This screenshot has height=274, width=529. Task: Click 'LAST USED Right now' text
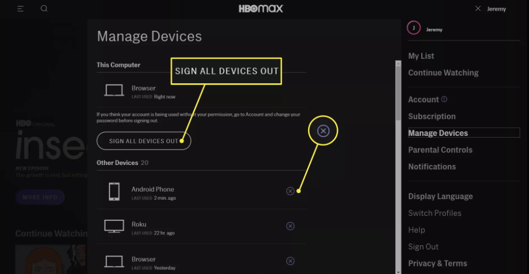[154, 97]
